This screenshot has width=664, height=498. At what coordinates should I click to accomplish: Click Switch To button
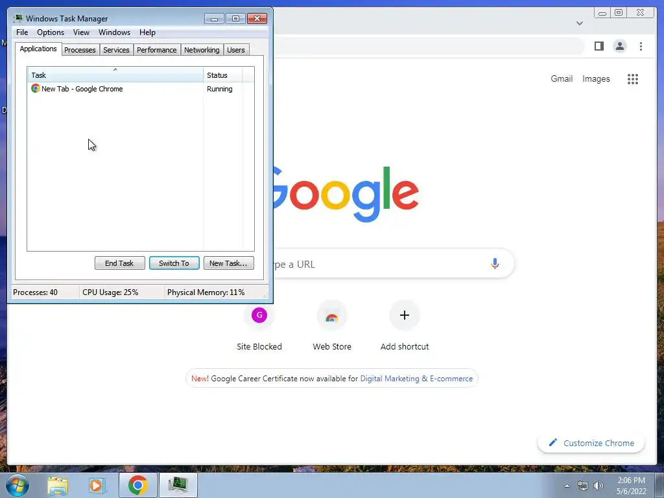pyautogui.click(x=174, y=263)
